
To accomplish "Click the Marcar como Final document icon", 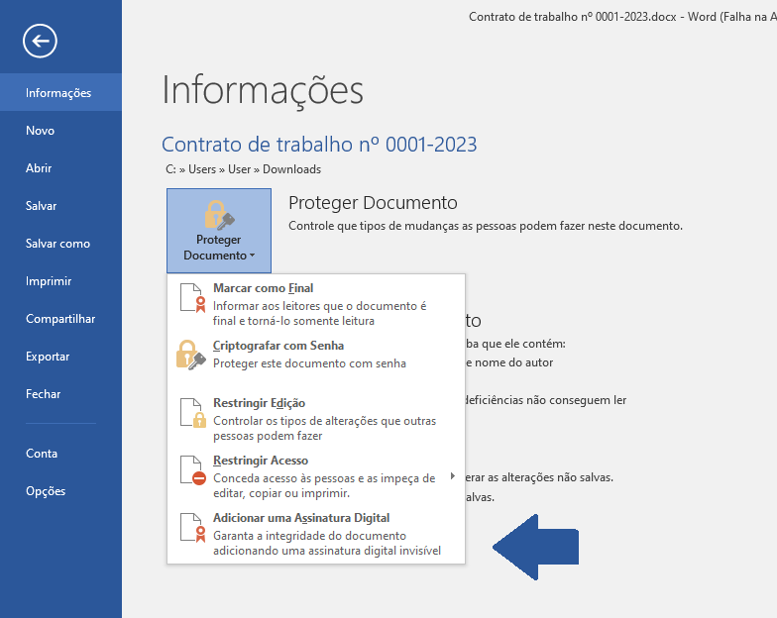I will point(192,298).
